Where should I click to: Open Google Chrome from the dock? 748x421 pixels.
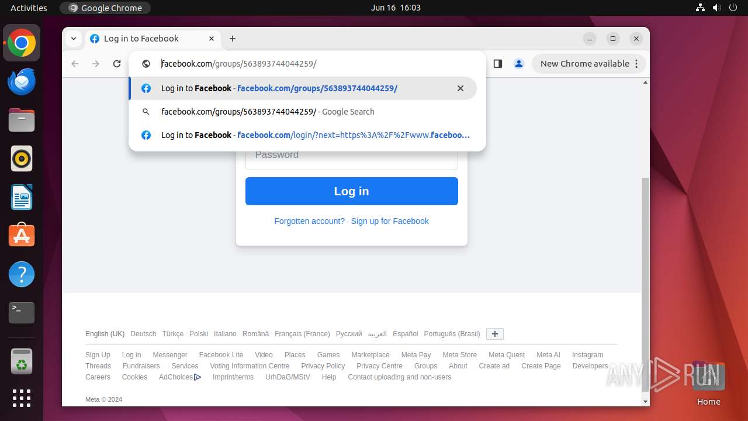(x=22, y=43)
